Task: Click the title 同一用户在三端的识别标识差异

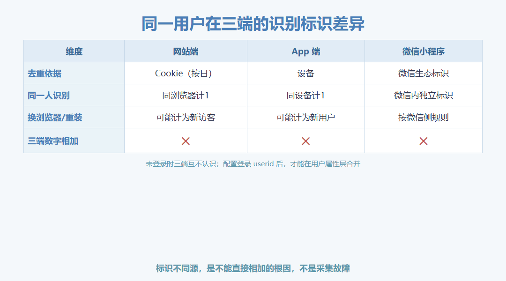Action: tap(253, 24)
